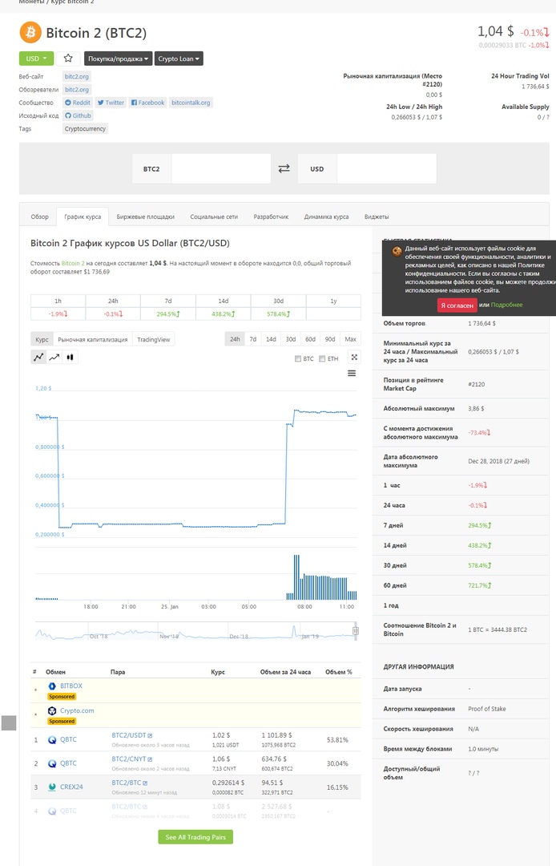Switch to TradingView chart
Screen dimensions: 556x866
(154, 340)
